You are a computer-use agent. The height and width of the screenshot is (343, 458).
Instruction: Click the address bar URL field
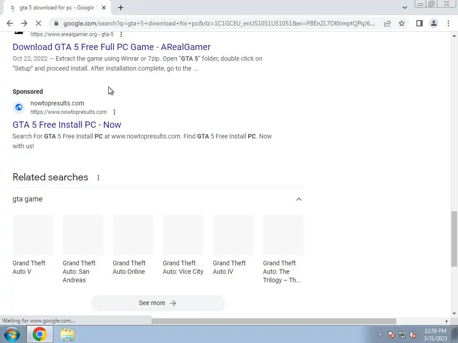(219, 23)
